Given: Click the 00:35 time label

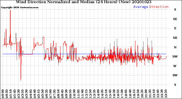Looking at the screenshot, I should tap(7, 94).
